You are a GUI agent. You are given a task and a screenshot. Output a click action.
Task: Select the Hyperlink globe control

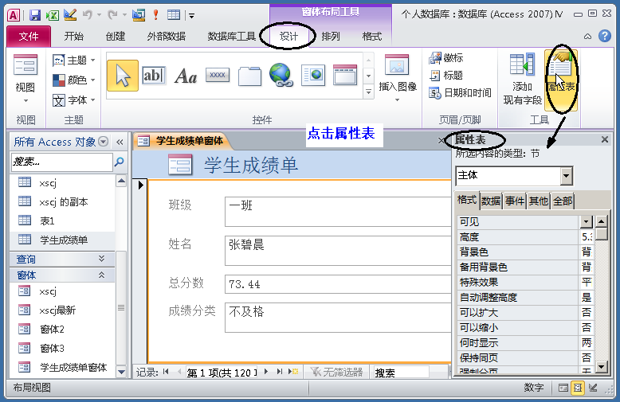[281, 75]
